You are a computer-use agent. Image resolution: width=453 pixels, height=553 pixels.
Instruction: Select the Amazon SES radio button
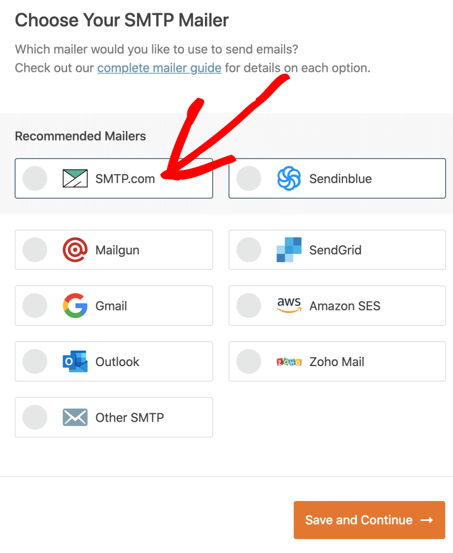[x=249, y=306]
